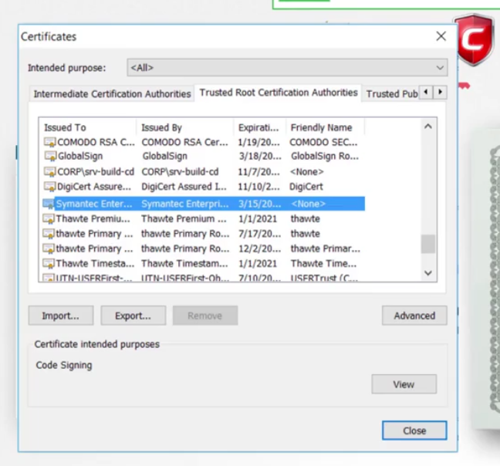Select the Thawte Premiu... entry
The height and width of the screenshot is (466, 500).
pyautogui.click(x=93, y=218)
